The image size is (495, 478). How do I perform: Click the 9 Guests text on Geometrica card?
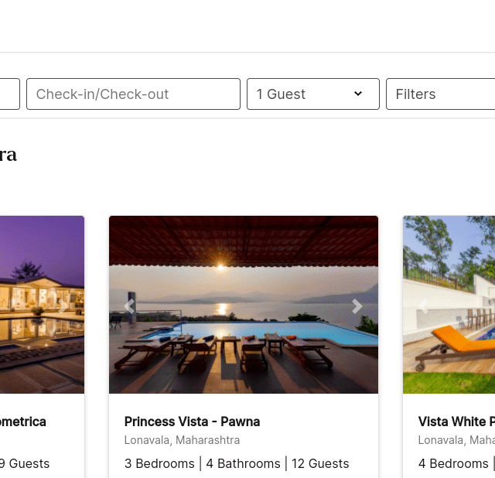click(x=25, y=463)
